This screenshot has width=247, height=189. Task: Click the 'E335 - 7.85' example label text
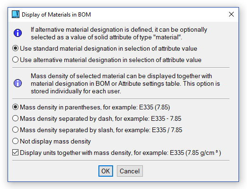pyautogui.click(x=166, y=118)
